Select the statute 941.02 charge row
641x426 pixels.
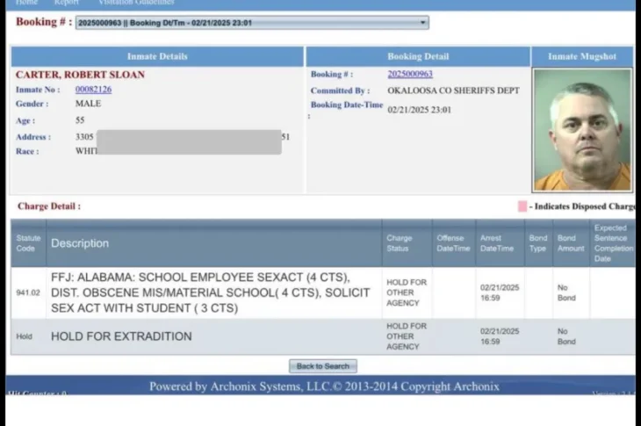point(211,292)
